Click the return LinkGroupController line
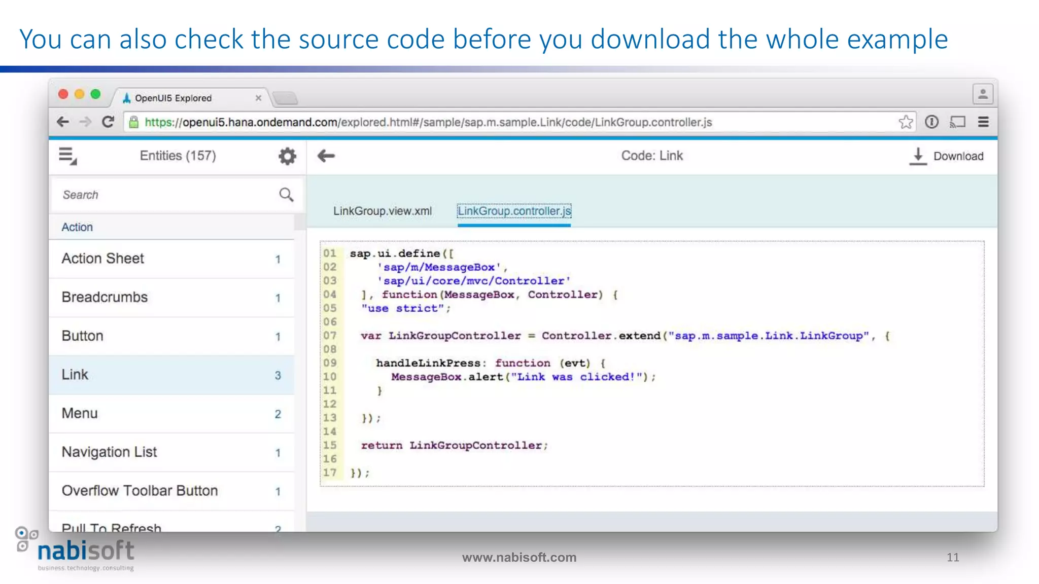This screenshot has height=584, width=1039. pos(455,445)
